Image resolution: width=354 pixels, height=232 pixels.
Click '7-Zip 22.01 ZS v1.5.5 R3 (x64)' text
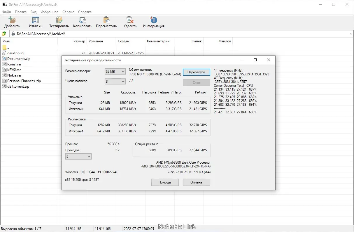189,172
